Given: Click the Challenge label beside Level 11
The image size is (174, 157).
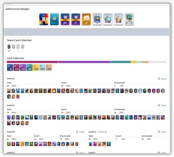Looking at the screenshot, I should (102, 132).
